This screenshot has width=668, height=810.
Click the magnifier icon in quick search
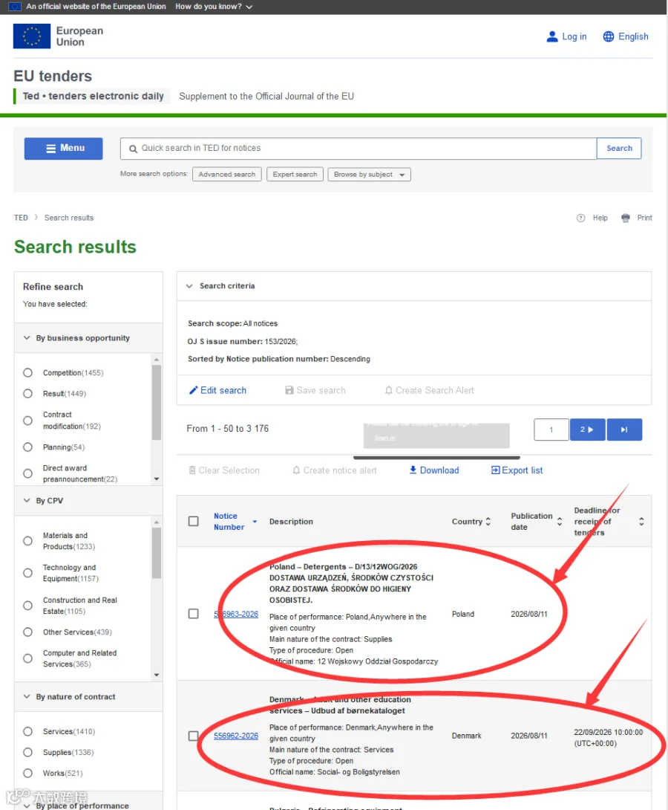[133, 149]
